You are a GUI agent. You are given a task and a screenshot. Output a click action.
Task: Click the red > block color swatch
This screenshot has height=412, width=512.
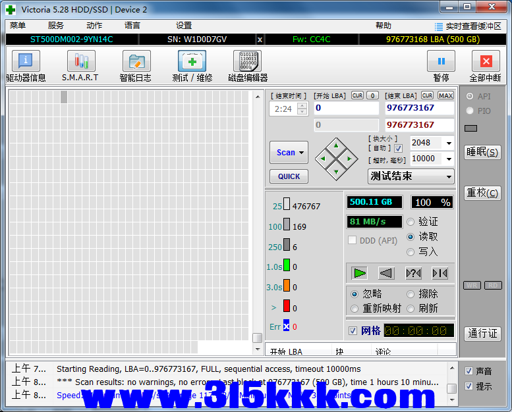coord(287,306)
